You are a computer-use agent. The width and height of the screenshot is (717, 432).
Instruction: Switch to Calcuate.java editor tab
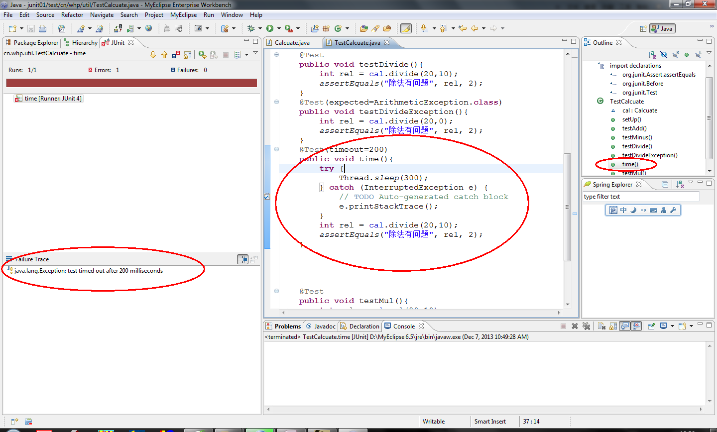292,43
